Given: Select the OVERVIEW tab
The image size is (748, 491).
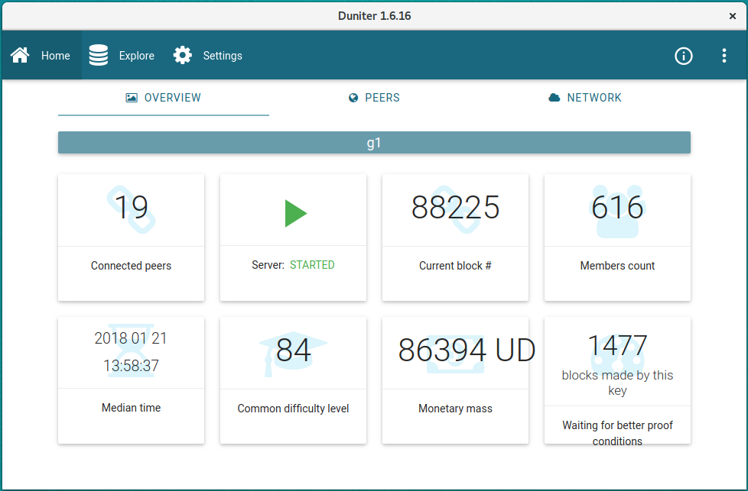Looking at the screenshot, I should point(164,98).
